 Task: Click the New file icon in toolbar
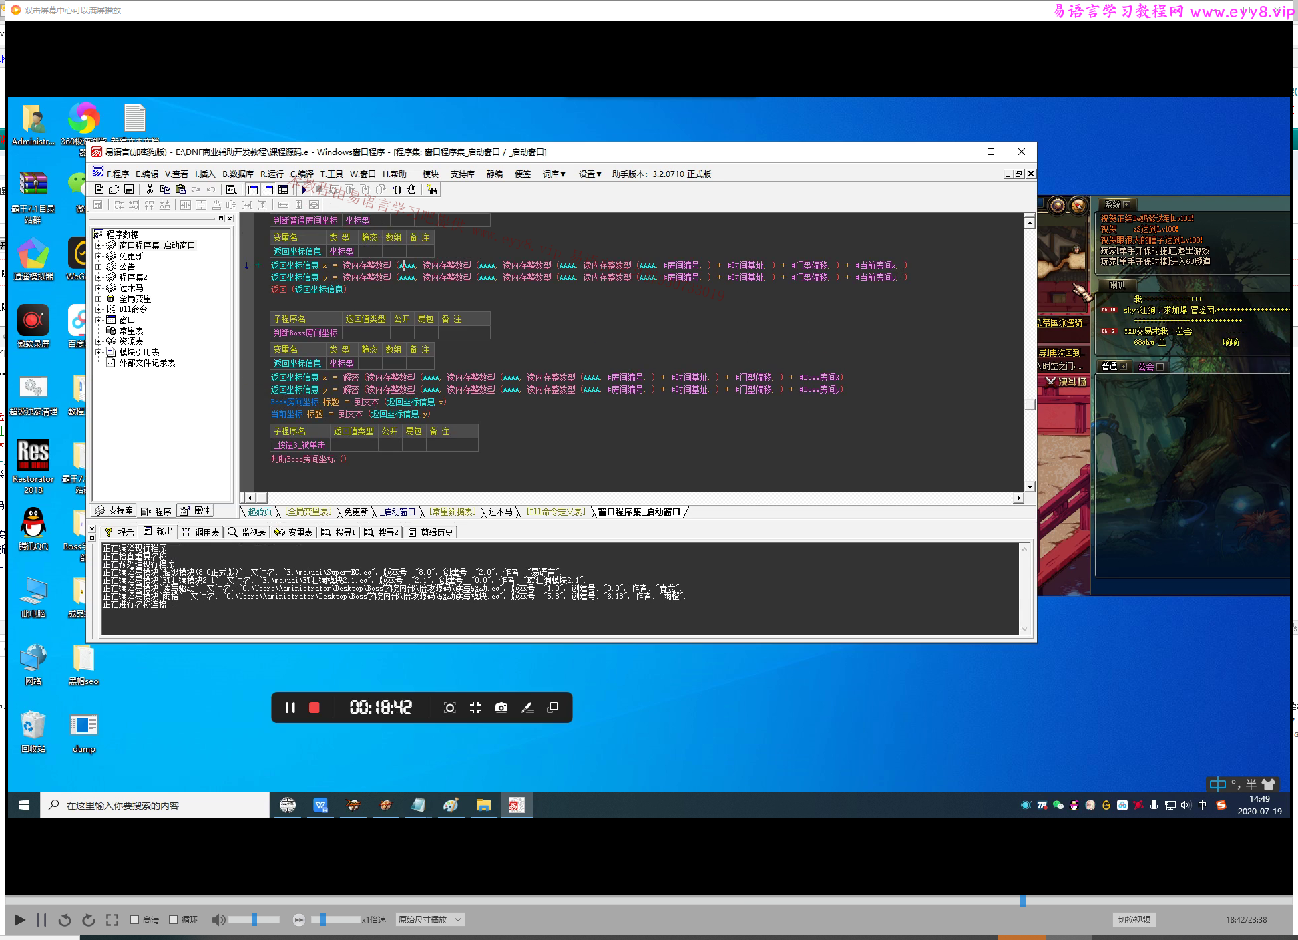[99, 190]
